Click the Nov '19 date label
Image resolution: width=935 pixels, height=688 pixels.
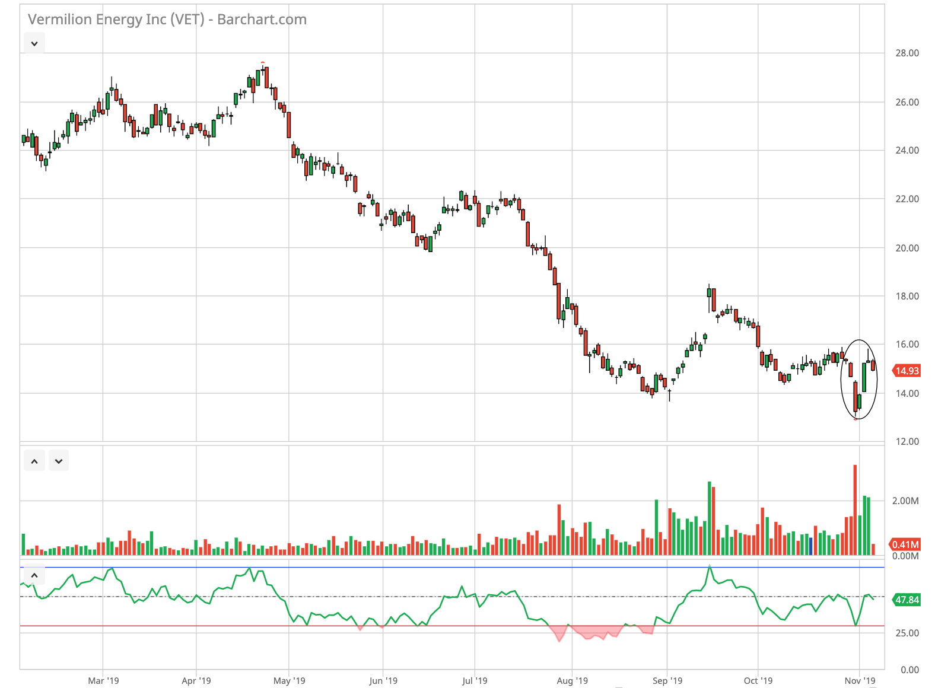pos(860,681)
